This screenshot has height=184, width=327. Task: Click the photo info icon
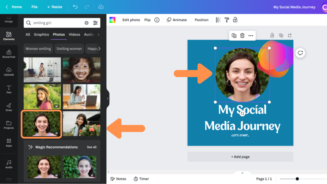[157, 20]
